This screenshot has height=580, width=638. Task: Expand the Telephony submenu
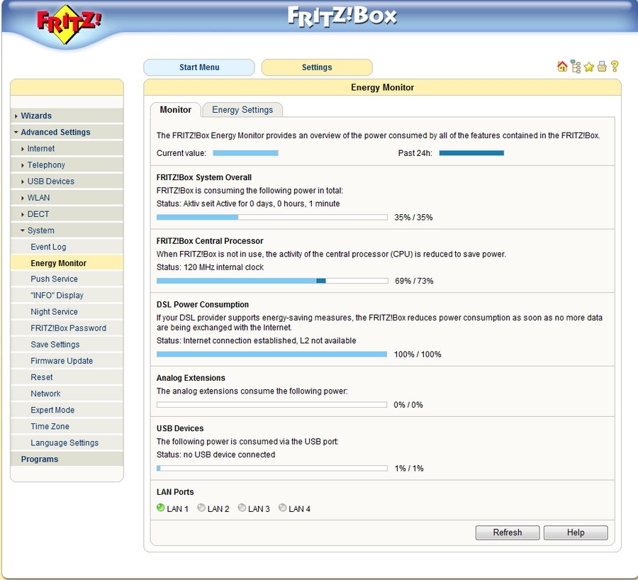pos(46,164)
